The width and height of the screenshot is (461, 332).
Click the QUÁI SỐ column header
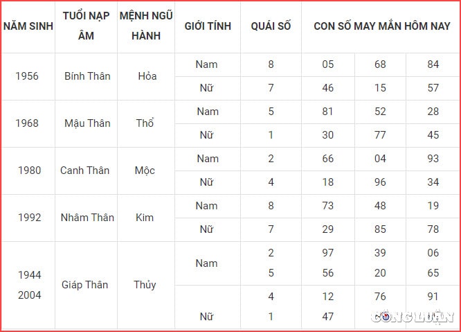pyautogui.click(x=271, y=26)
